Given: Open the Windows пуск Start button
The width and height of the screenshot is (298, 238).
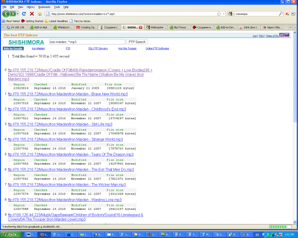Looking at the screenshot, I should click(11, 234).
